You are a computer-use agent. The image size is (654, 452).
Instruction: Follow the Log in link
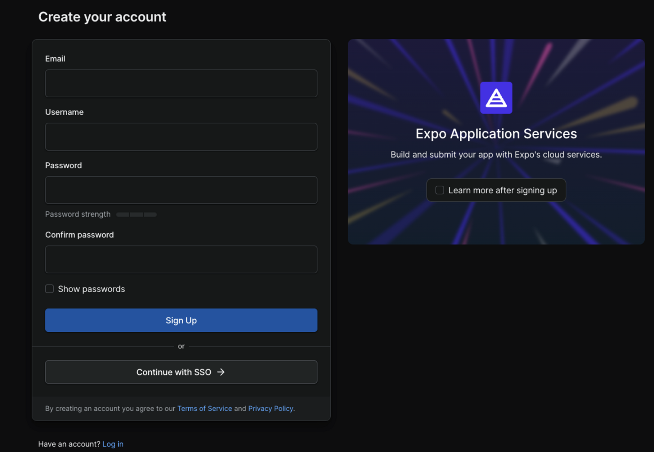tap(113, 444)
